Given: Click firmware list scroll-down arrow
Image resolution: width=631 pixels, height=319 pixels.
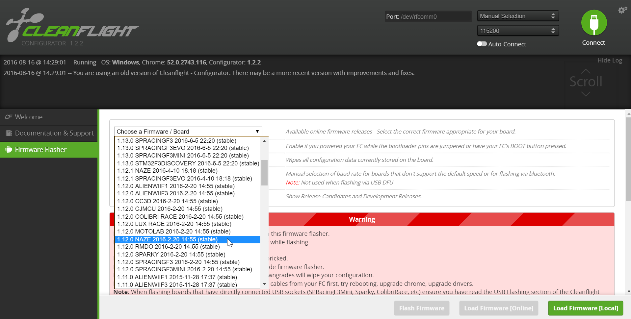Looking at the screenshot, I should click(x=264, y=284).
